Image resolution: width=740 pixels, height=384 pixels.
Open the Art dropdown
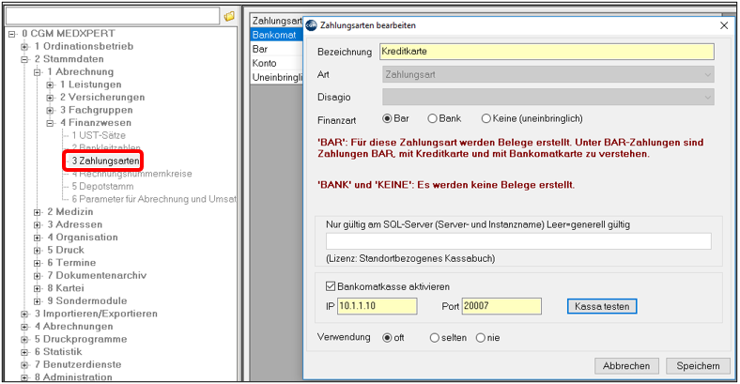pyautogui.click(x=547, y=74)
